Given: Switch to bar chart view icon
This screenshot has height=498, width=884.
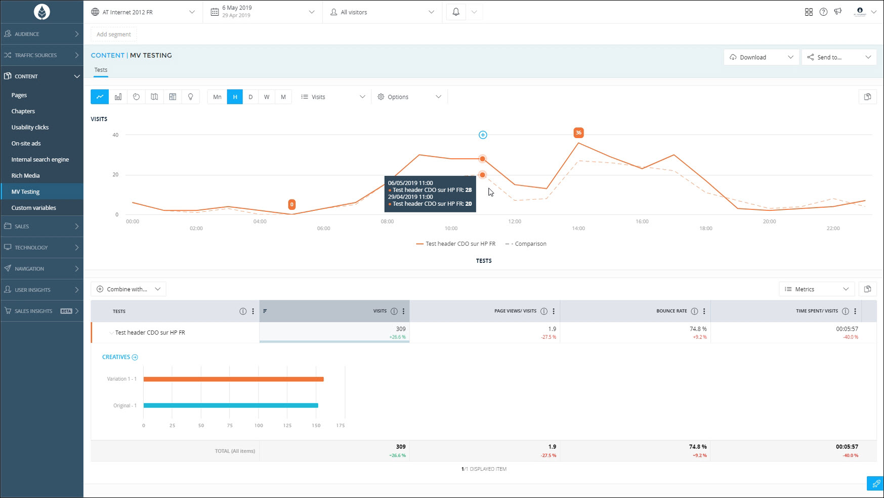Looking at the screenshot, I should click(x=118, y=97).
